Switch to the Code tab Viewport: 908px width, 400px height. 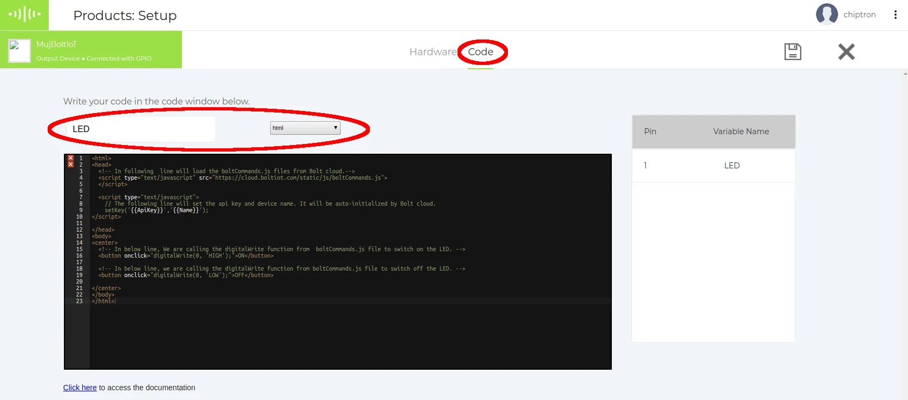(x=481, y=51)
